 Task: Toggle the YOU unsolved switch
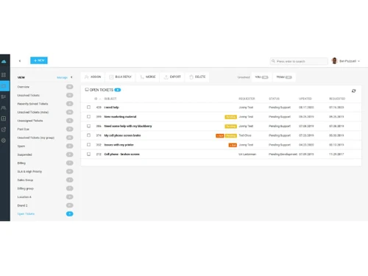click(x=265, y=77)
